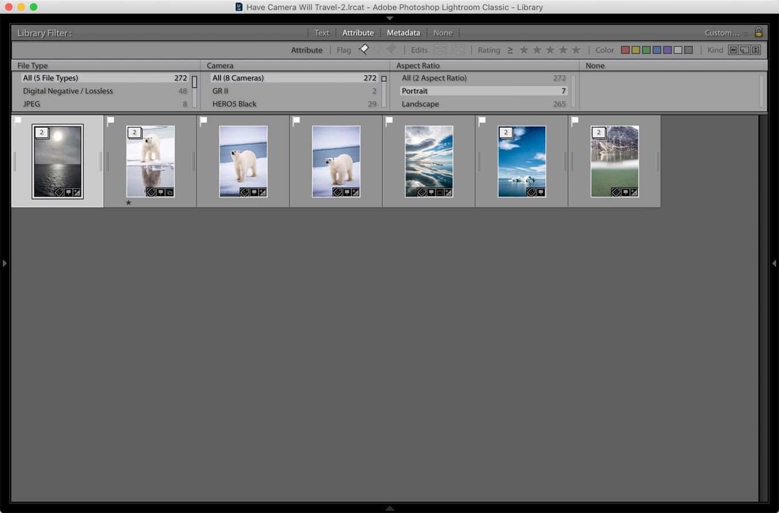779x513 pixels.
Task: Filter by flagged photos icon
Action: tap(364, 50)
